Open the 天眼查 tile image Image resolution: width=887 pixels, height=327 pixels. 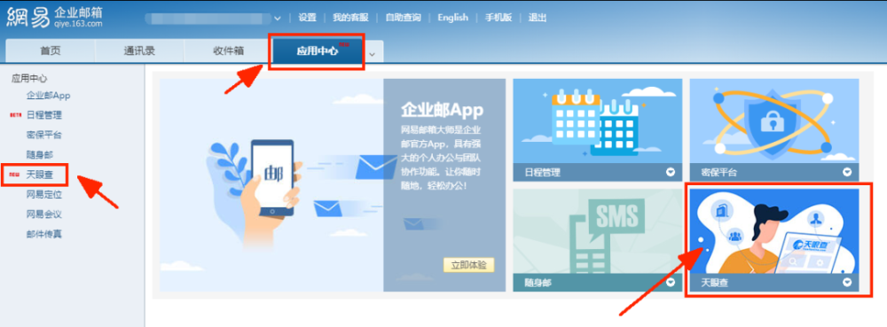[773, 231]
